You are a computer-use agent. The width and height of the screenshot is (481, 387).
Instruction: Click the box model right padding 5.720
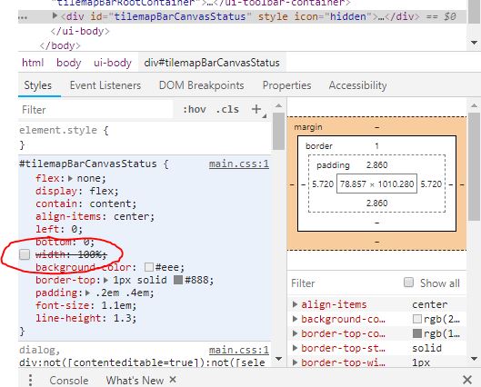pyautogui.click(x=431, y=184)
